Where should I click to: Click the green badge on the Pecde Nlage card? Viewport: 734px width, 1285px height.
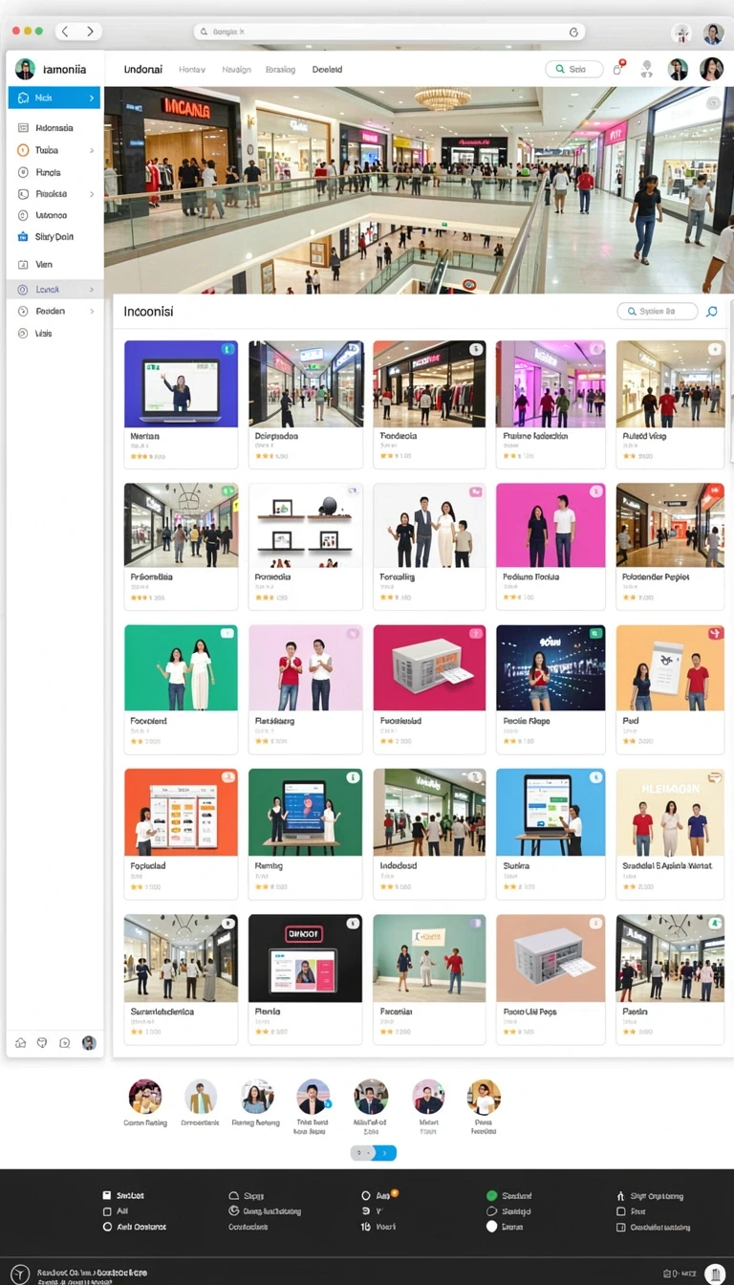(595, 633)
